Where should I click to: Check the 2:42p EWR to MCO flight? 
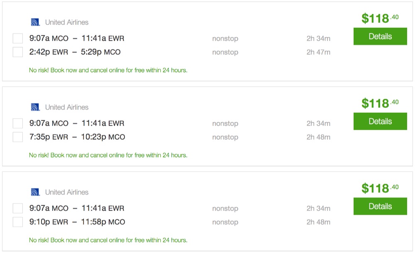pyautogui.click(x=18, y=52)
